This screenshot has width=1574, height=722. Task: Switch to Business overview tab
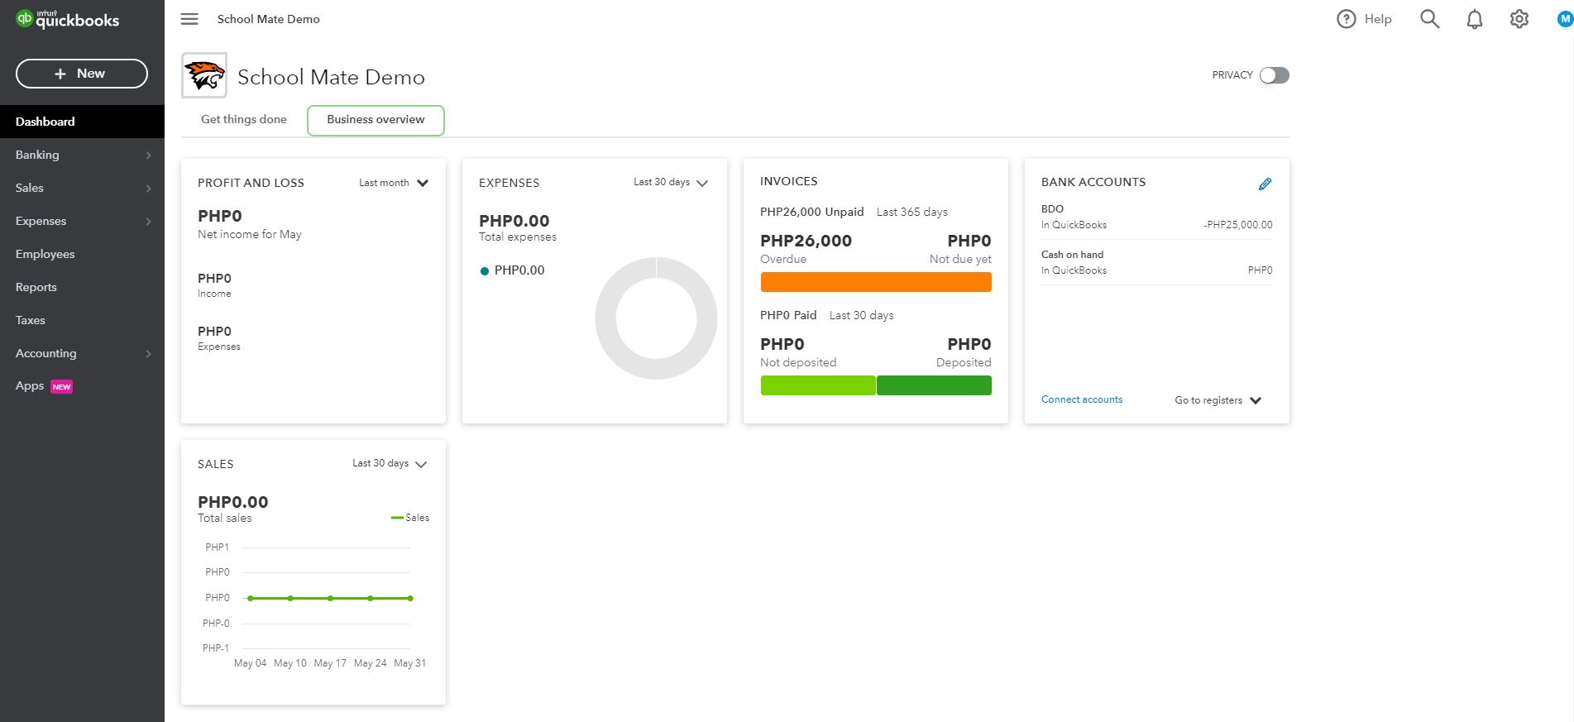click(x=376, y=120)
